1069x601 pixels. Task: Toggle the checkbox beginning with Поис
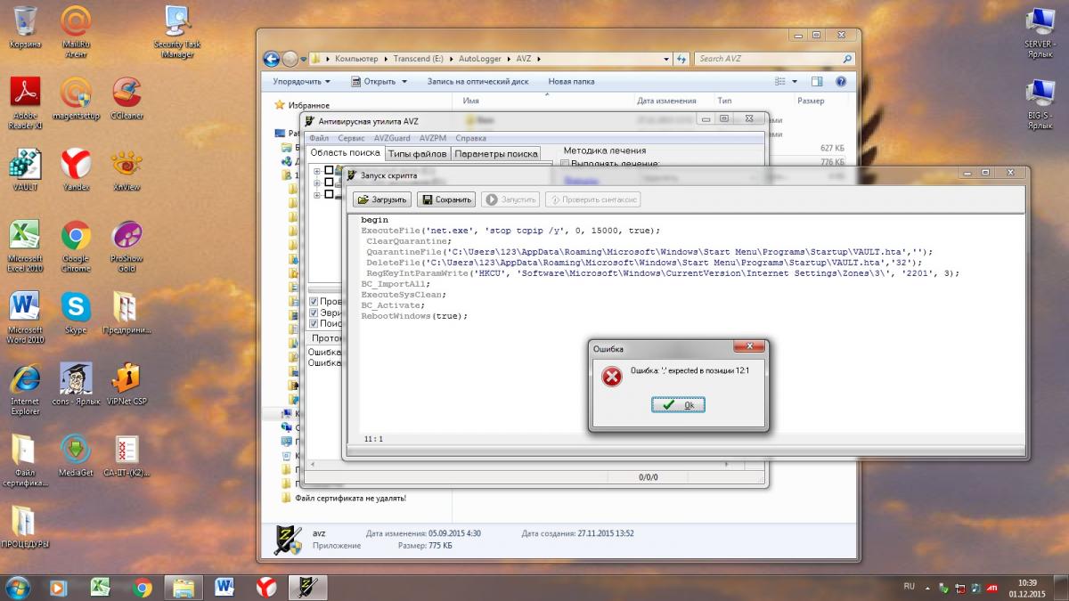314,323
